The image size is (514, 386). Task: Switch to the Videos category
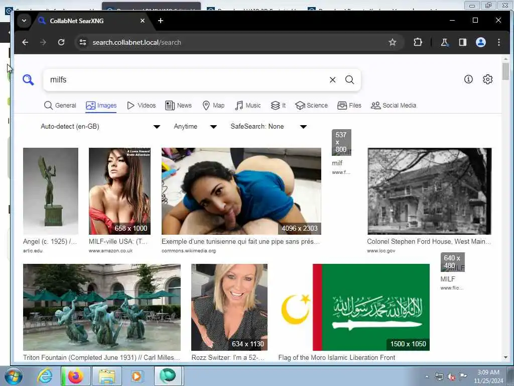point(141,106)
